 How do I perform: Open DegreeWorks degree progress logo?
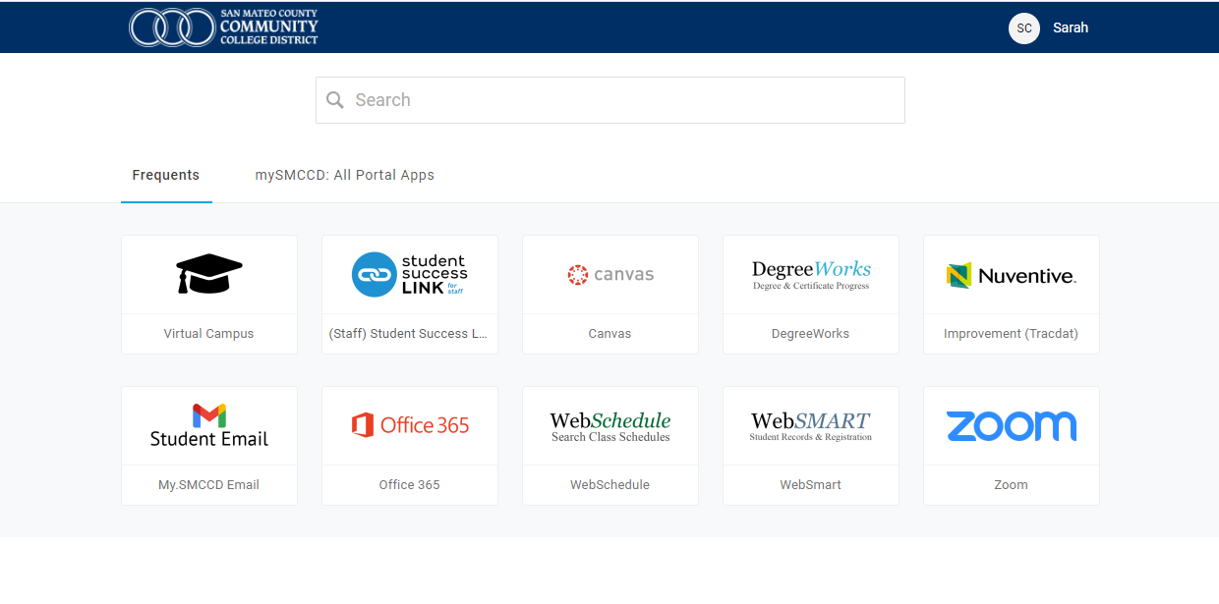(810, 275)
